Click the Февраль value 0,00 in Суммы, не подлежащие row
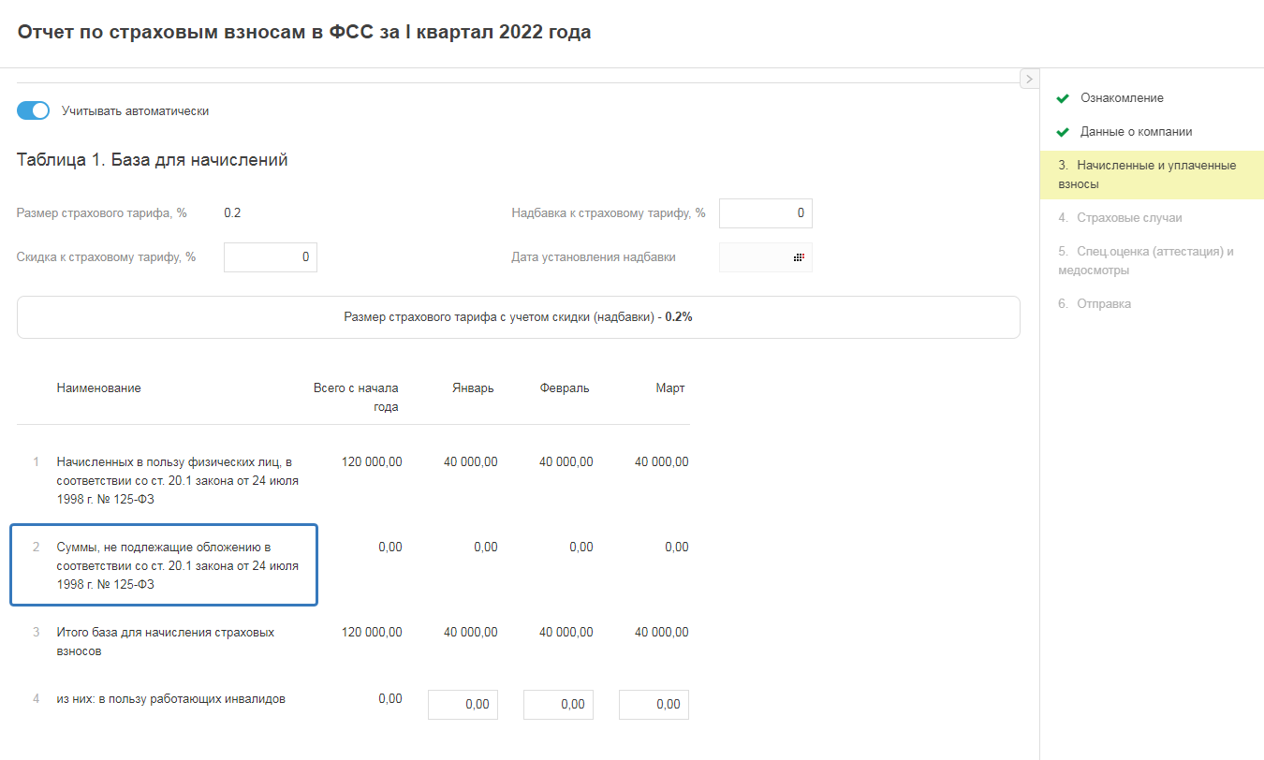Screen dimensions: 1264x760 [x=581, y=548]
